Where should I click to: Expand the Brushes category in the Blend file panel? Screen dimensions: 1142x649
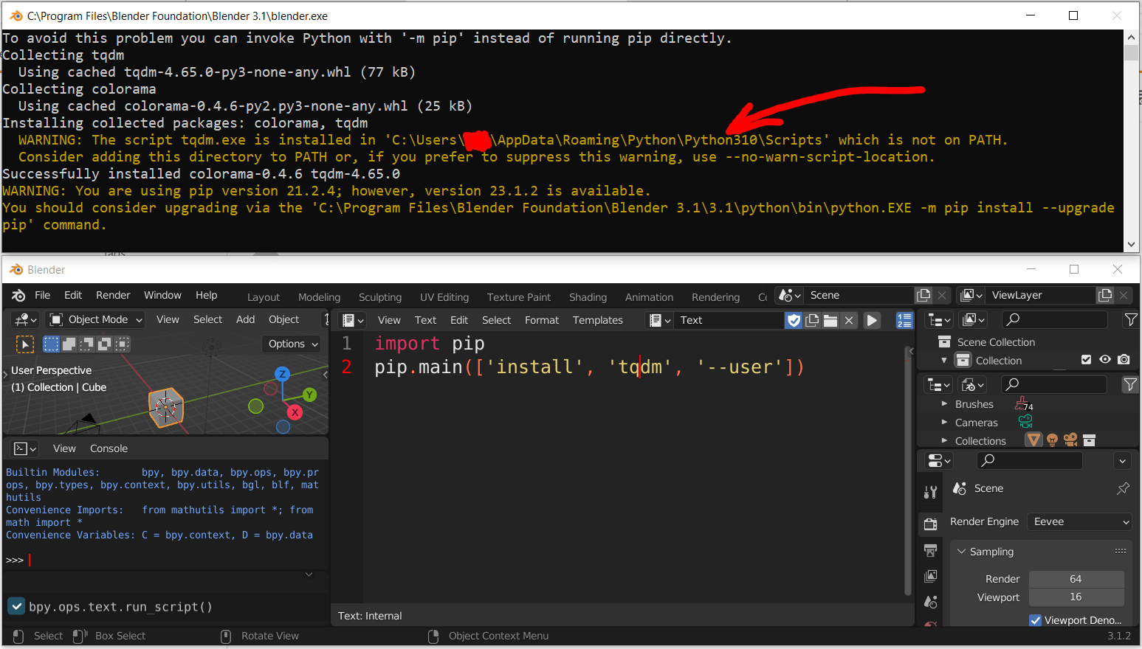[946, 404]
